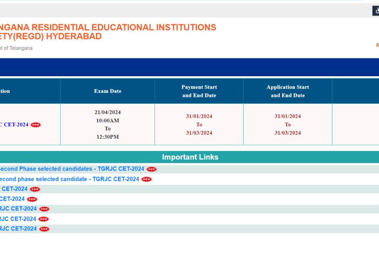Click new badge in third Important Links row

pyautogui.click(x=35, y=189)
